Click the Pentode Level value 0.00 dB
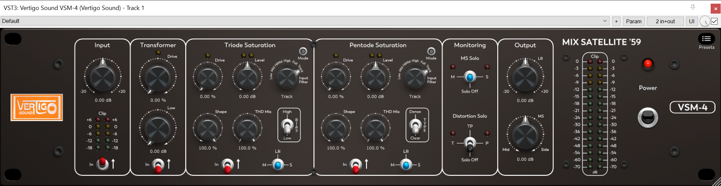The height and width of the screenshot is (186, 721). coord(376,96)
